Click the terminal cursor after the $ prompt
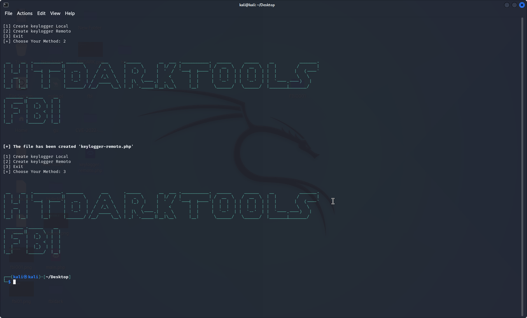 tap(14, 282)
